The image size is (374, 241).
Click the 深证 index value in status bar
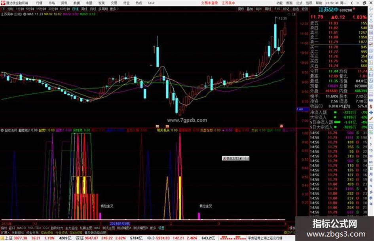91,238
